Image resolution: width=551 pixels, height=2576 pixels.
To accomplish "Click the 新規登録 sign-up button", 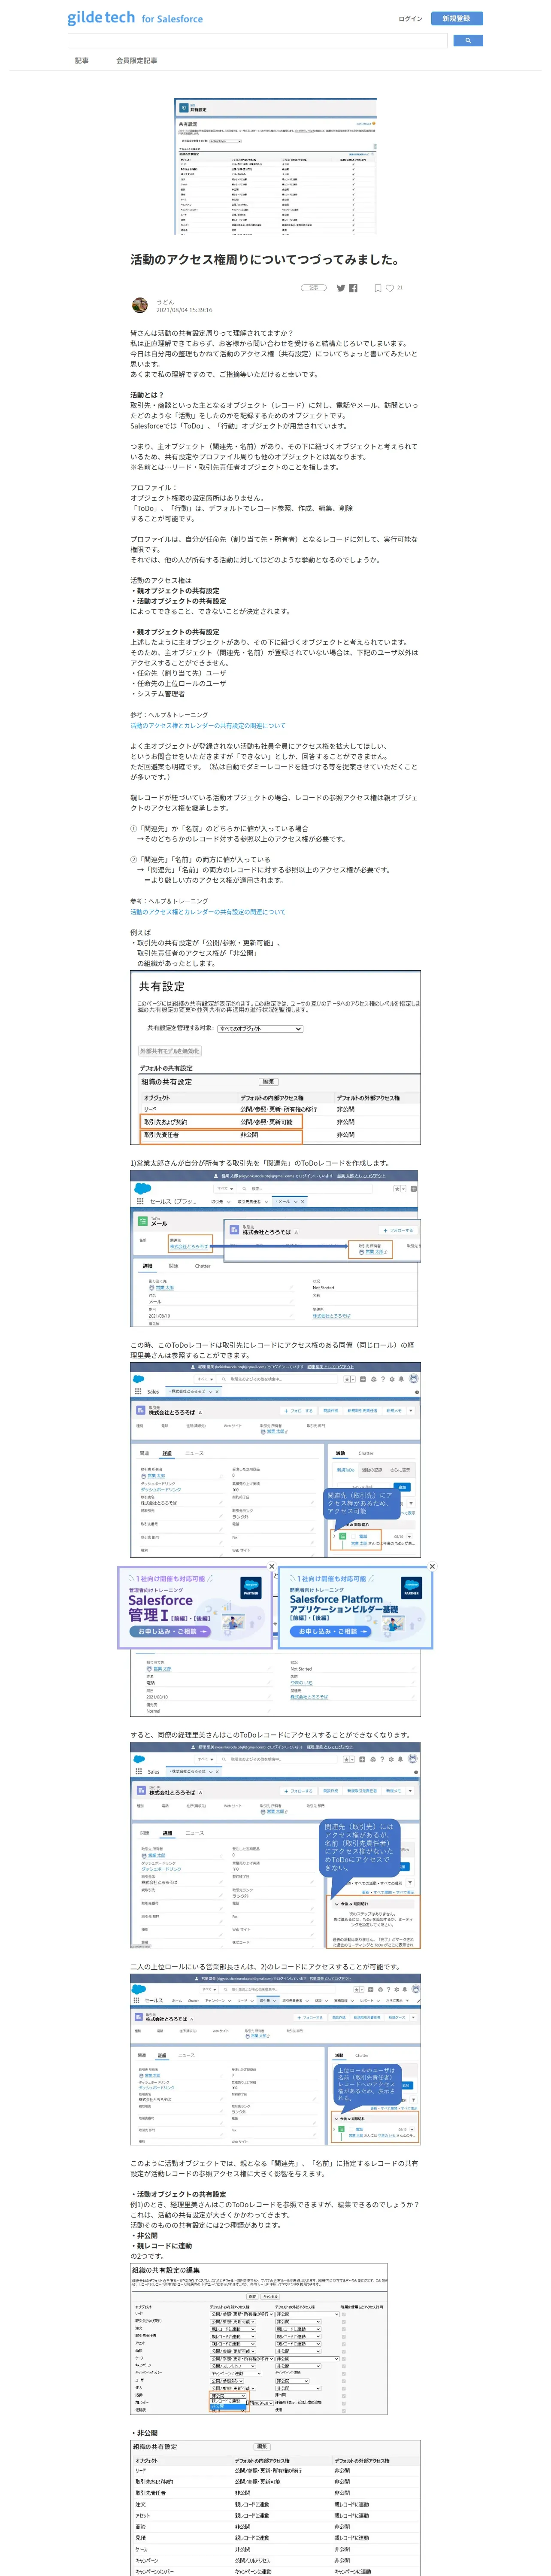I will click(457, 18).
